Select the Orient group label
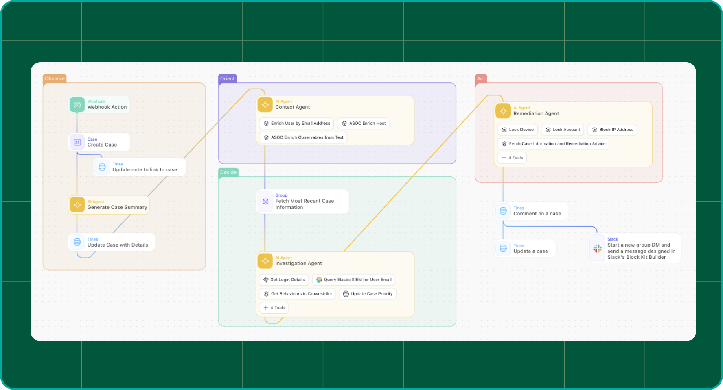Screen dimensions: 723x390 click(x=228, y=79)
